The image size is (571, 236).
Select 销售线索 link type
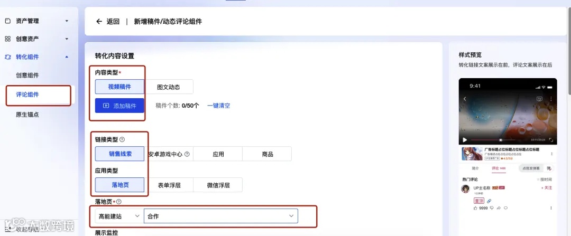click(119, 154)
